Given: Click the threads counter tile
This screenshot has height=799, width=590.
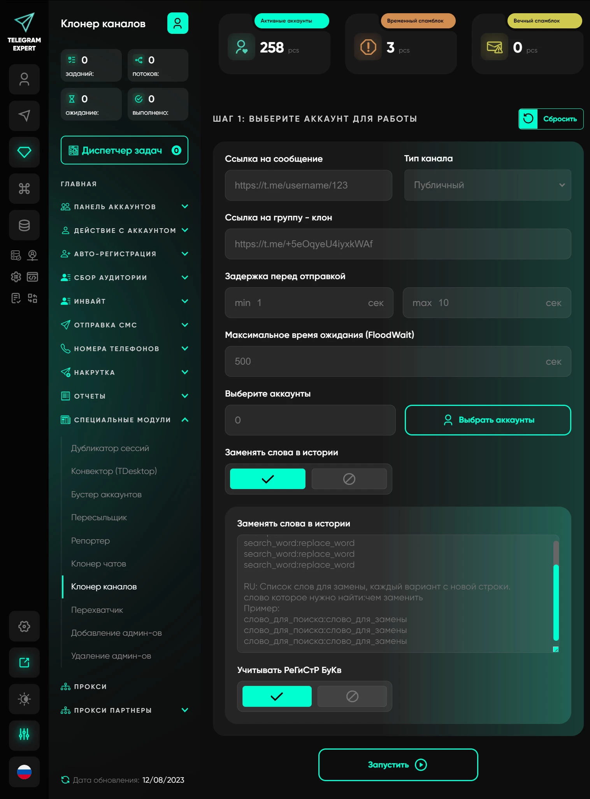Looking at the screenshot, I should pos(158,65).
